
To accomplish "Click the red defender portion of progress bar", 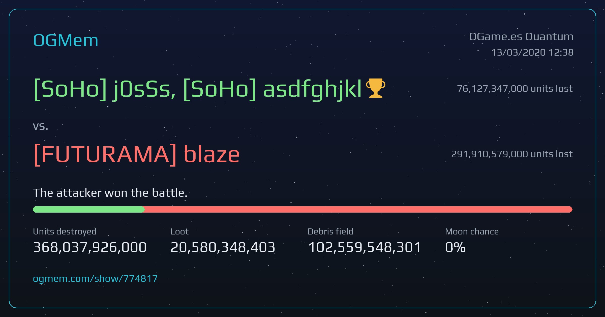I will 358,209.
